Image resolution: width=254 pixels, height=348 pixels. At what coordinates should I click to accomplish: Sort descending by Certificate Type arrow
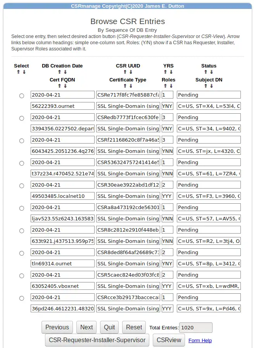[x=131, y=86]
